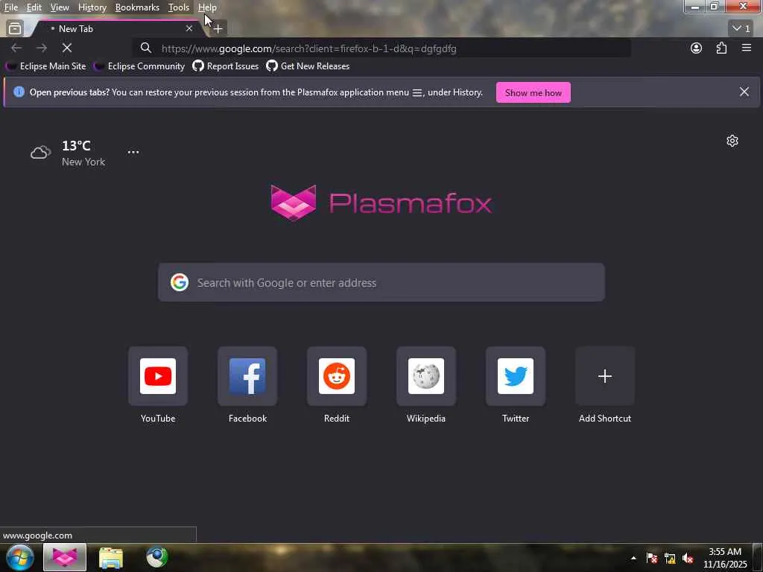Open the taskbar clock showing 3:55 AM
This screenshot has width=763, height=572.
(x=725, y=558)
